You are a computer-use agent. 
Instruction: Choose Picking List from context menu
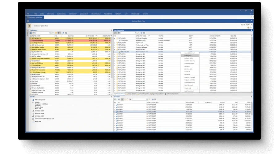189,56
